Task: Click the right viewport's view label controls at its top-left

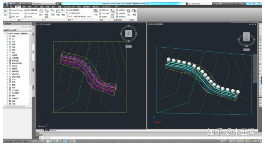Action: click(155, 24)
